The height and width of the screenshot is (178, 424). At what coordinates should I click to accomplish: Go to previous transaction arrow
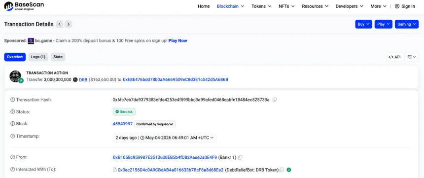[x=60, y=24]
